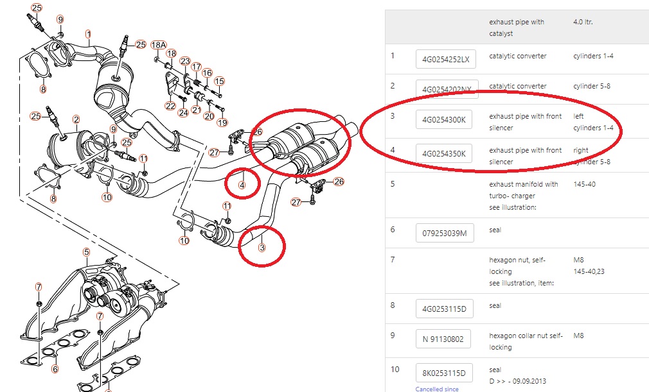Open part number 079253039M

point(445,233)
